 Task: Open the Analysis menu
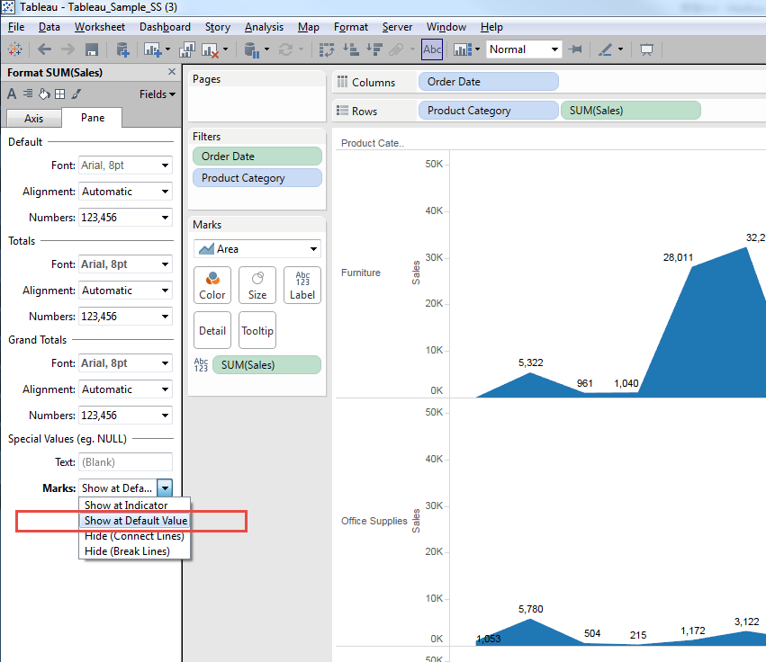264,27
